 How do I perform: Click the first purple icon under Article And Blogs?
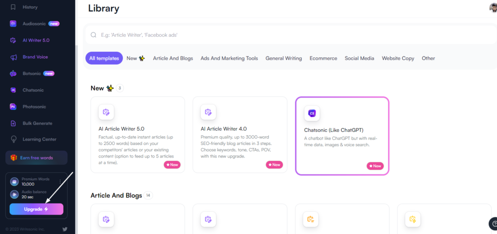click(106, 219)
